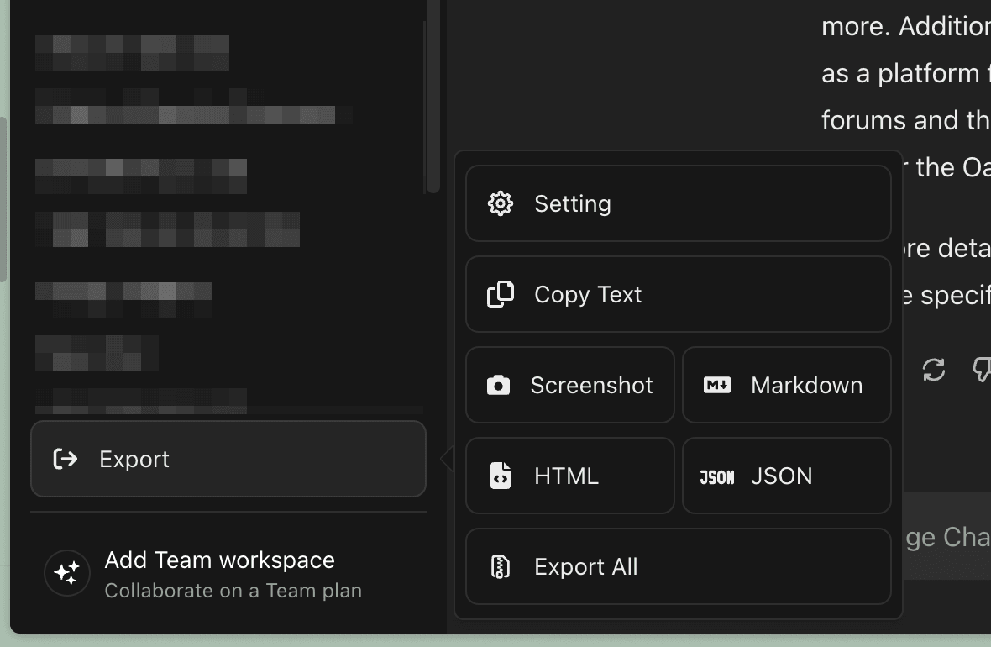Click the message input box at bottom right

pos(945,537)
